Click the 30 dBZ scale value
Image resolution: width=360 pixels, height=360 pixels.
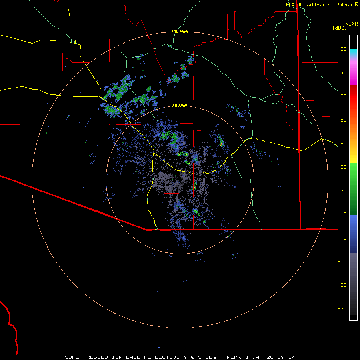coord(344,167)
